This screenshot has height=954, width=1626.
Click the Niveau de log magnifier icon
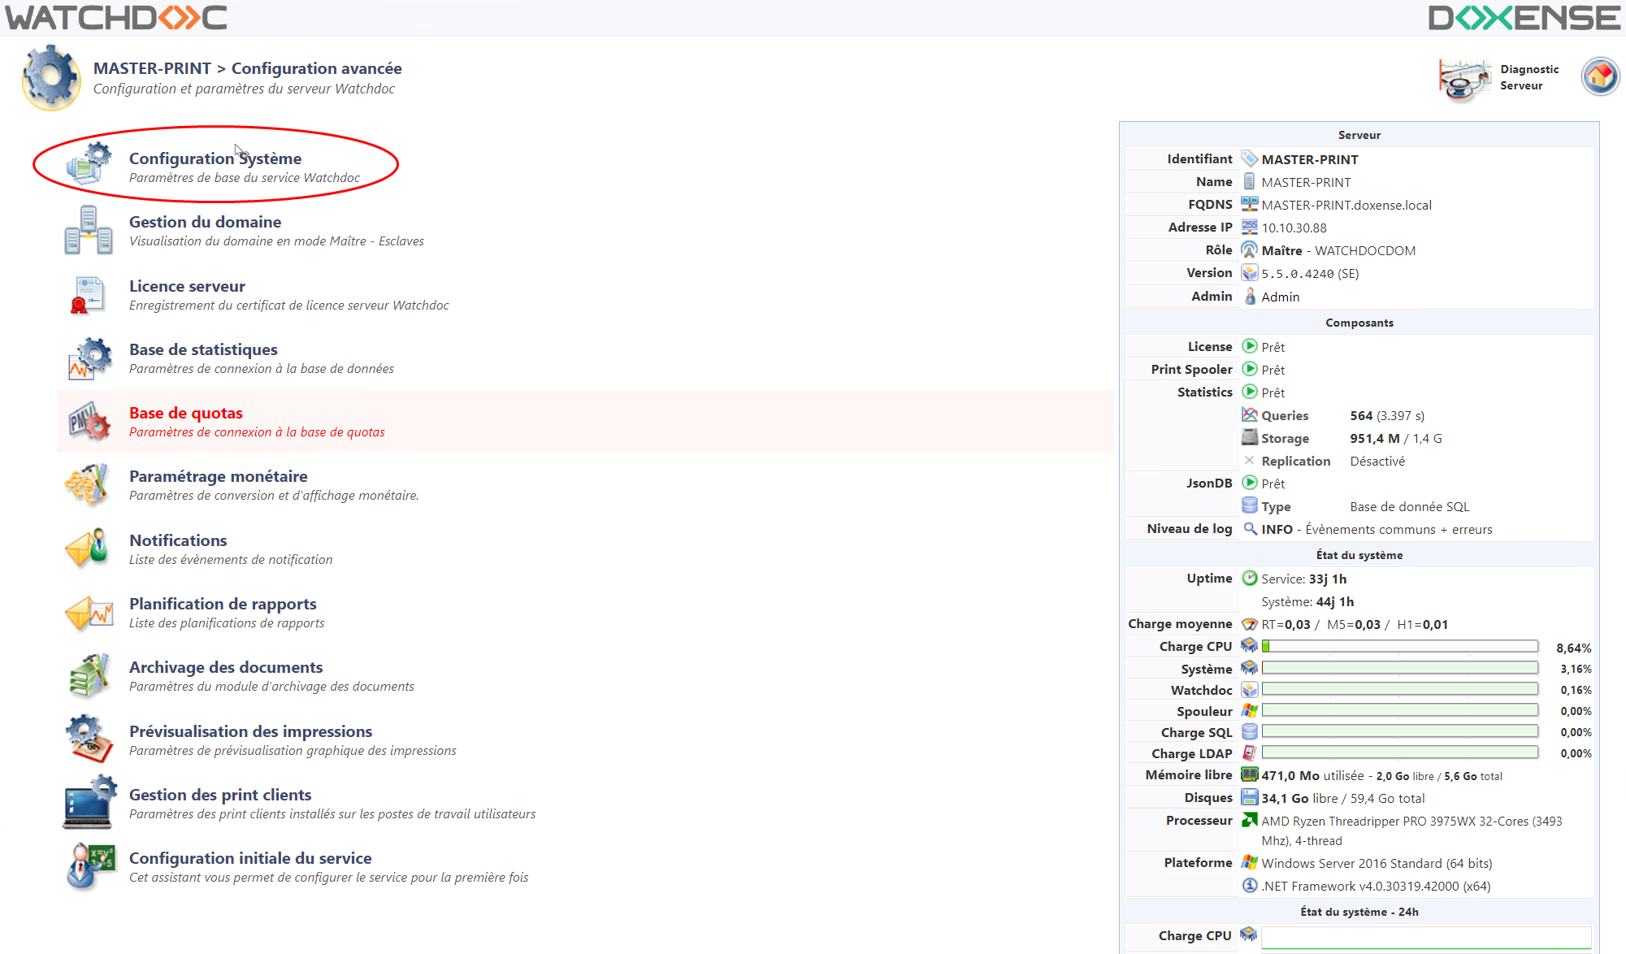tap(1250, 529)
